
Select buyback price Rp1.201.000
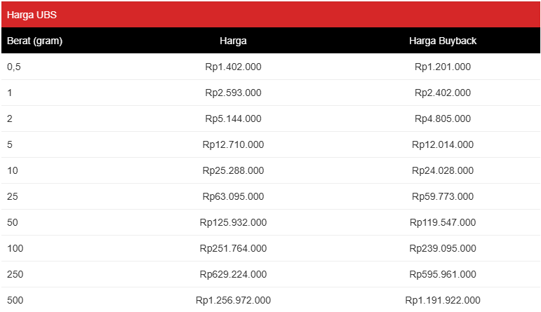pos(443,67)
